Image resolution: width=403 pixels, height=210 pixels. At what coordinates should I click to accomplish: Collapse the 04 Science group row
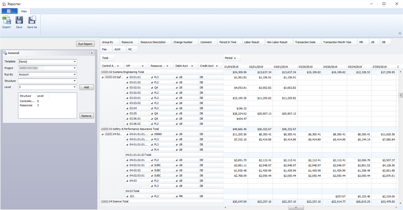tap(102, 134)
